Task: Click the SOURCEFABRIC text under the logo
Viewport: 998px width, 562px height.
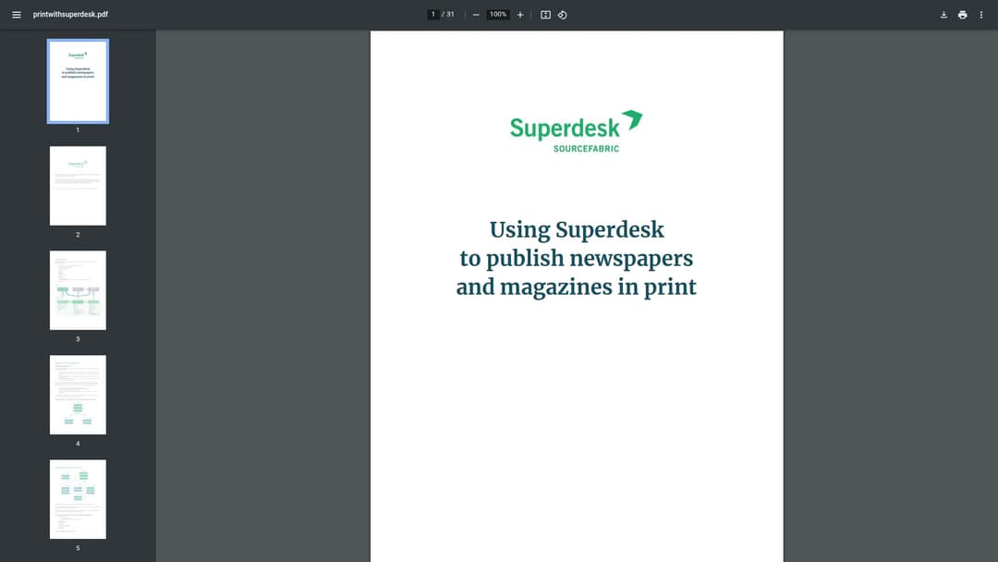Action: (x=586, y=149)
